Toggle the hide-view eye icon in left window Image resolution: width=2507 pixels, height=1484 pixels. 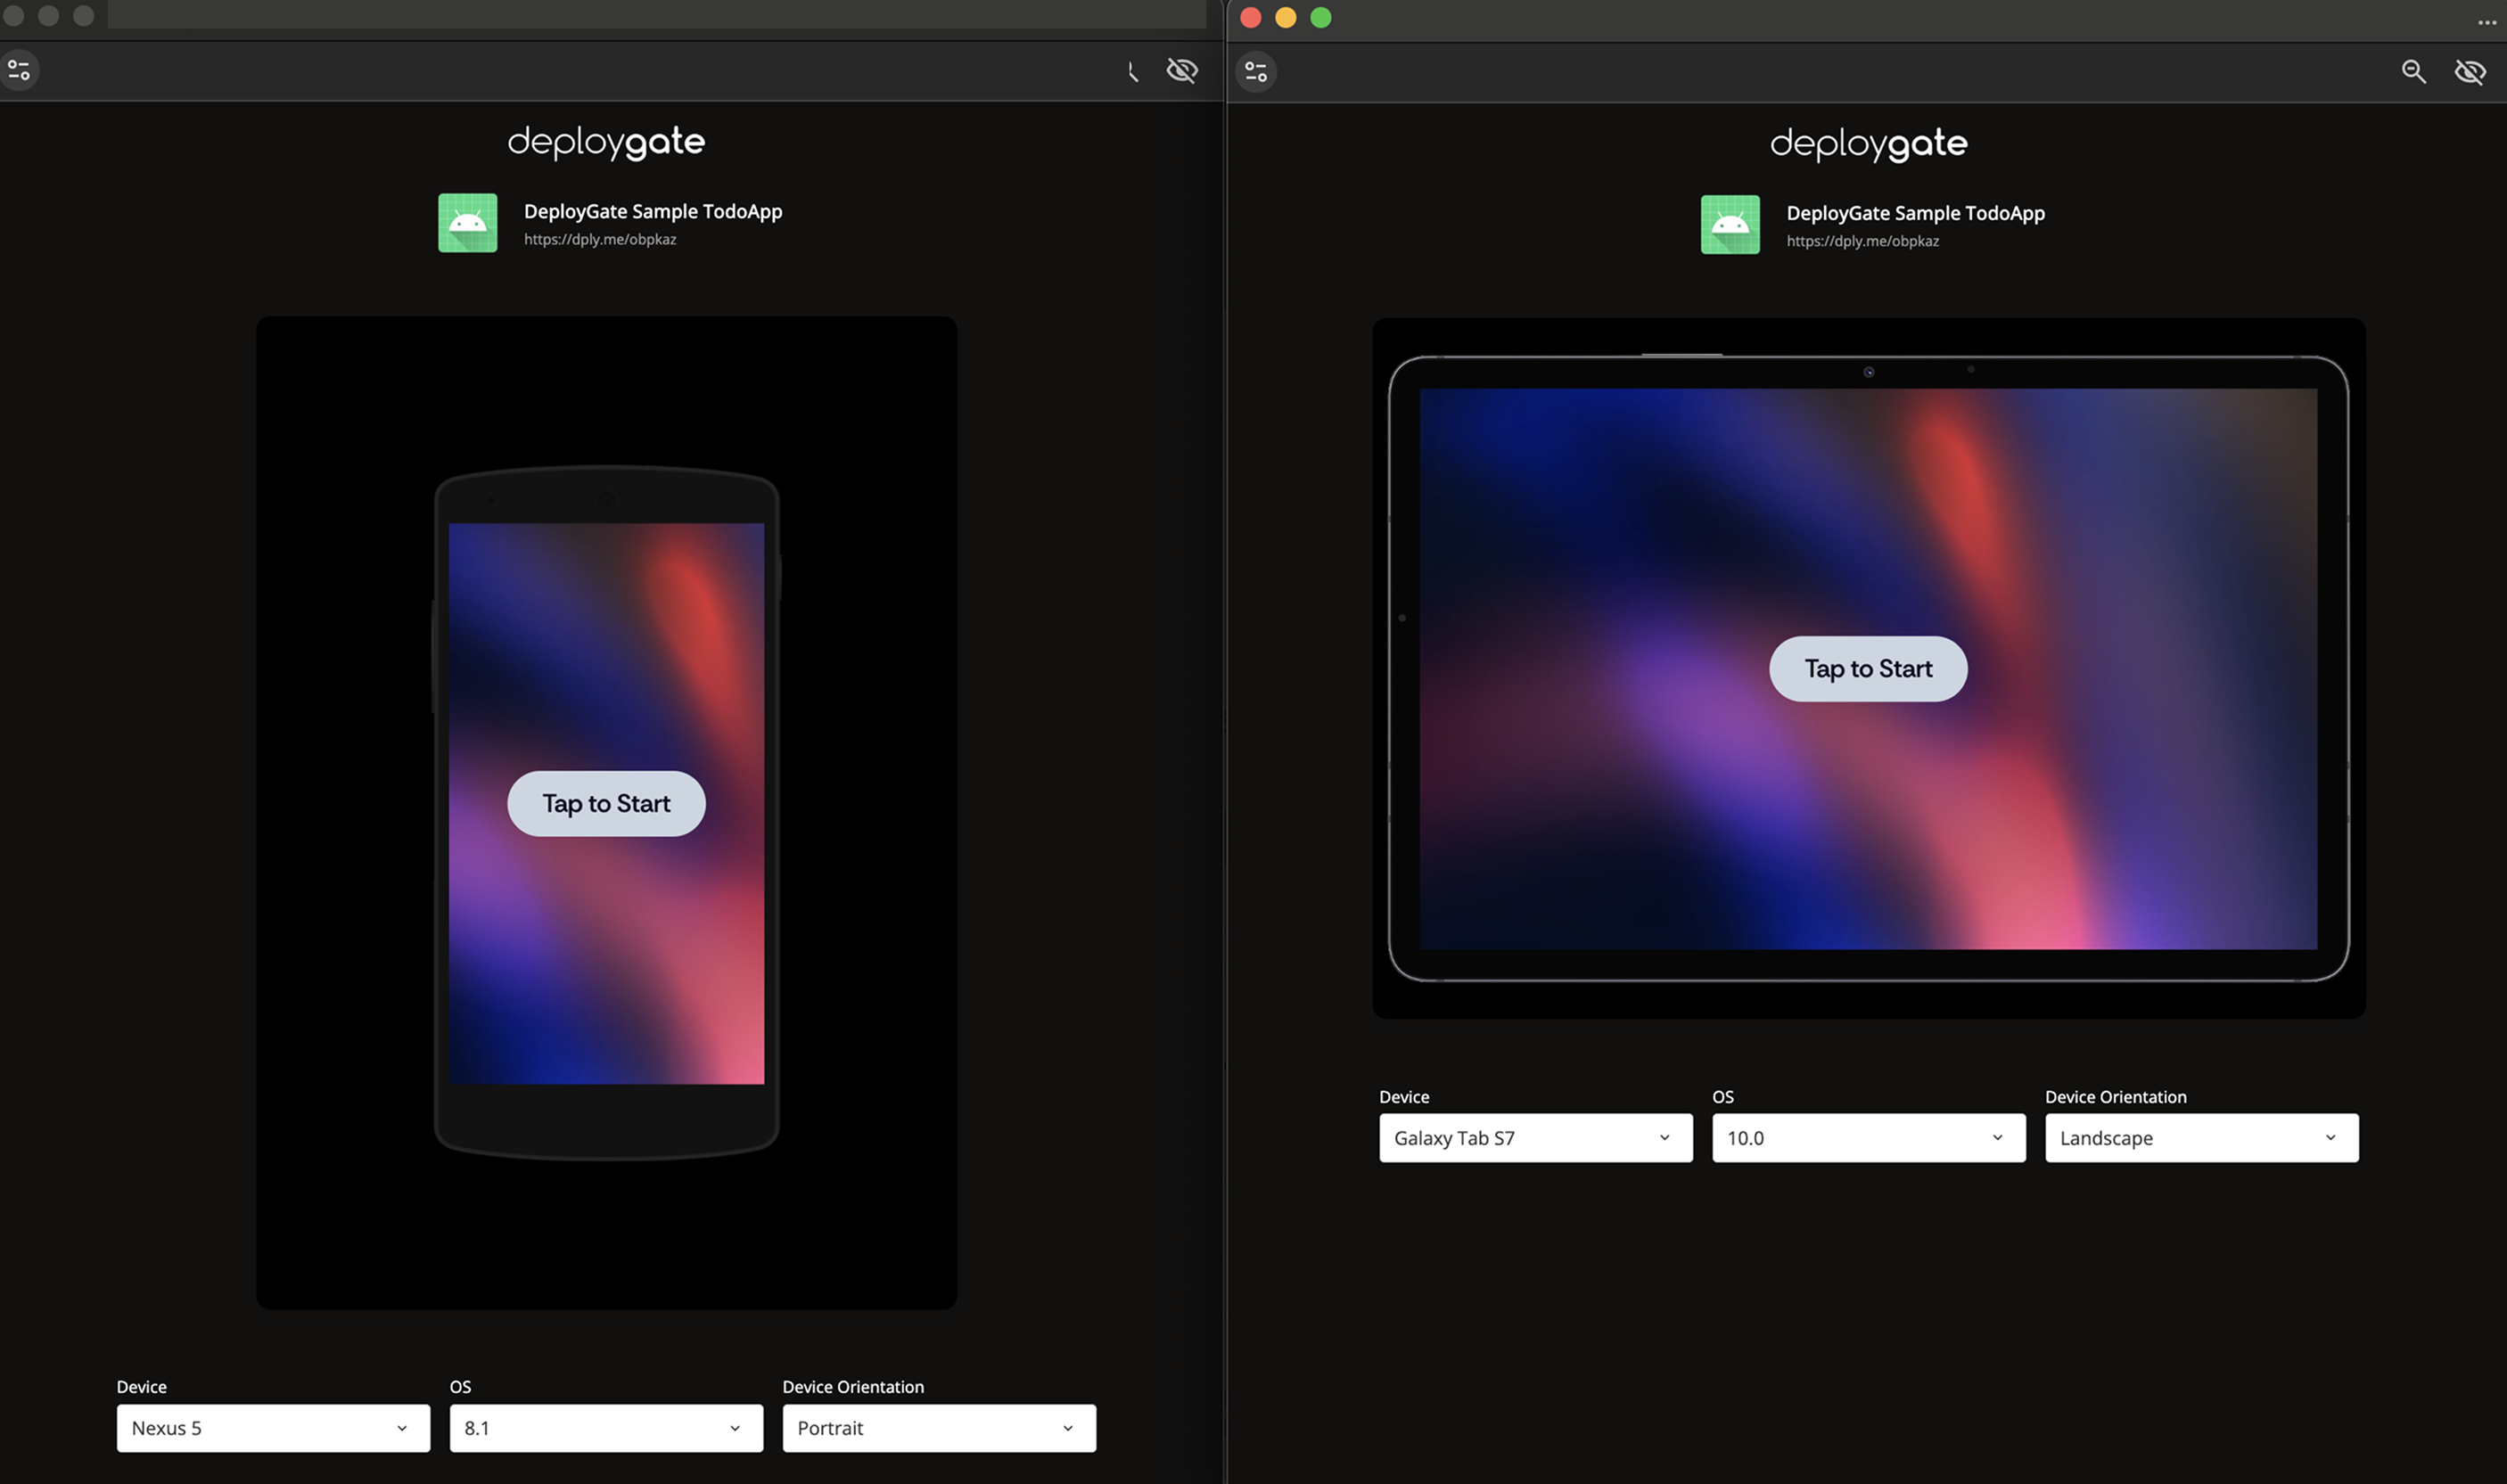pyautogui.click(x=1182, y=71)
